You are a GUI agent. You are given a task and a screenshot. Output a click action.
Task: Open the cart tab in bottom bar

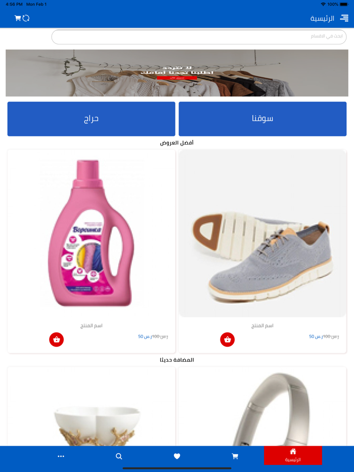click(x=235, y=456)
